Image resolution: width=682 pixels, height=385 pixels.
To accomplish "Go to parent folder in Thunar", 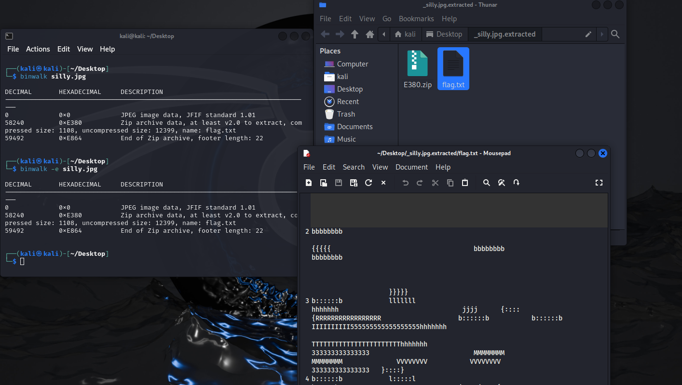I will 355,34.
